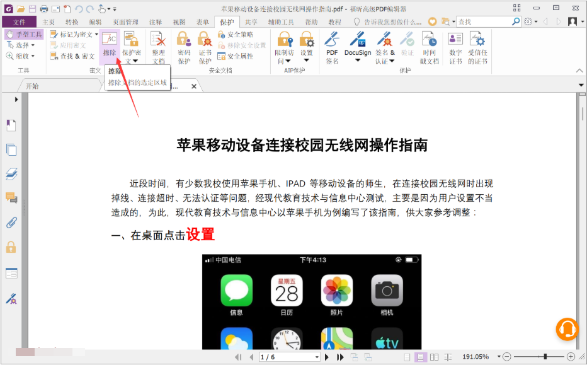Click the save icon in quick access toolbar
This screenshot has height=365, width=587.
32,9
